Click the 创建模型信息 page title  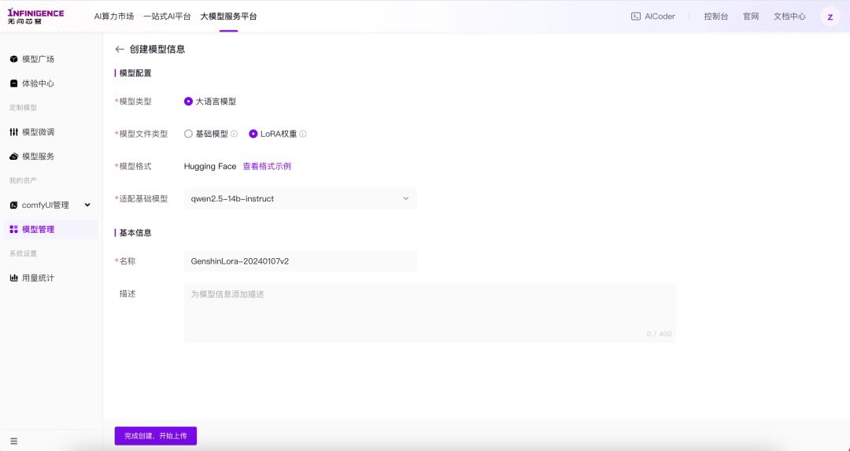[x=157, y=50]
